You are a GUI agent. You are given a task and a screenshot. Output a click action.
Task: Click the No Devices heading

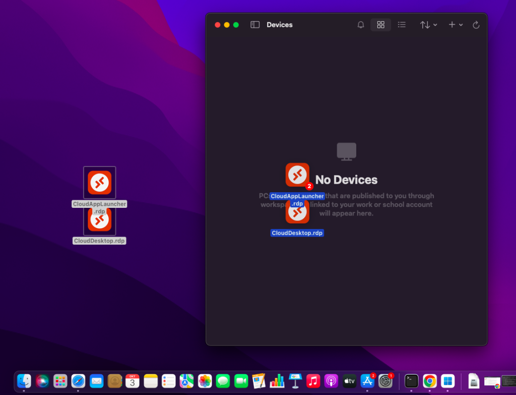[x=346, y=180]
